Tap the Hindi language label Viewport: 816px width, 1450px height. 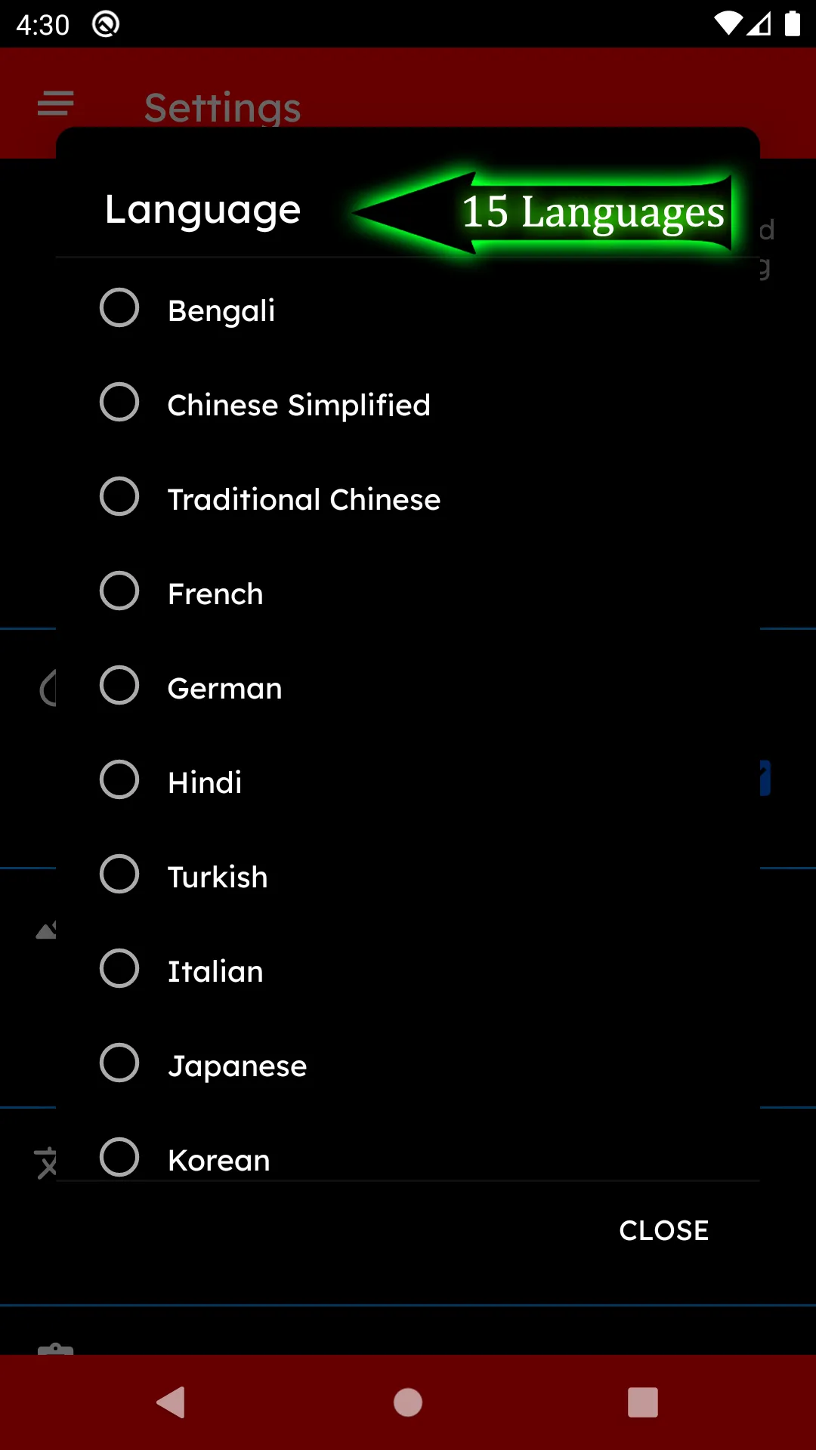[x=205, y=783]
